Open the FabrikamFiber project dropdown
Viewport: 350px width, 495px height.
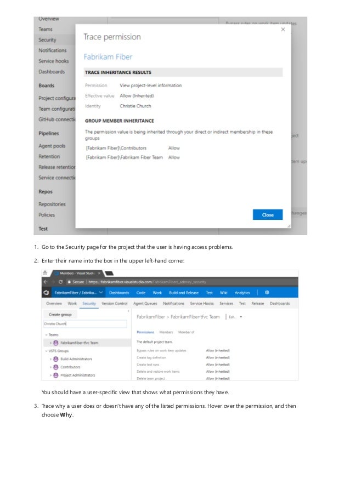78,293
